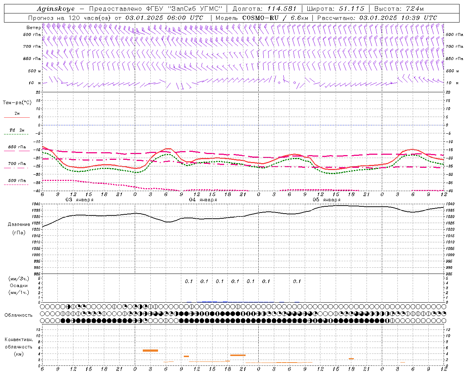Screen dimensions: 465x372
Task: Click the longitude value Долгота: 114.581
Action: [x=264, y=9]
